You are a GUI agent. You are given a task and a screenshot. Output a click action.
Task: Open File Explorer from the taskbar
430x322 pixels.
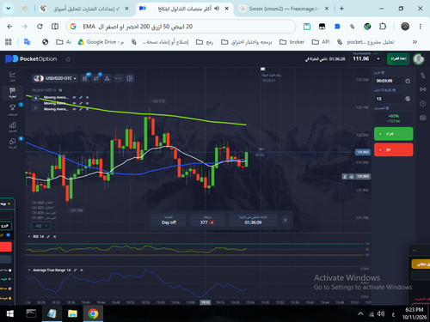72,313
